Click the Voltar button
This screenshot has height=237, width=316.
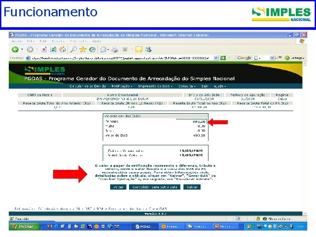(x=118, y=187)
